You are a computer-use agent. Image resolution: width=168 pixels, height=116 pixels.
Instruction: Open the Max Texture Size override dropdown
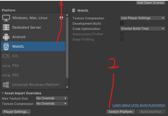pyautogui.click(x=52, y=98)
